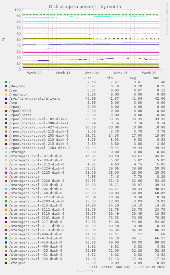Screen dimensions: 170x275
Task: Select the graph title 'Disk usage in percent - by month'
Action: pos(85,7)
